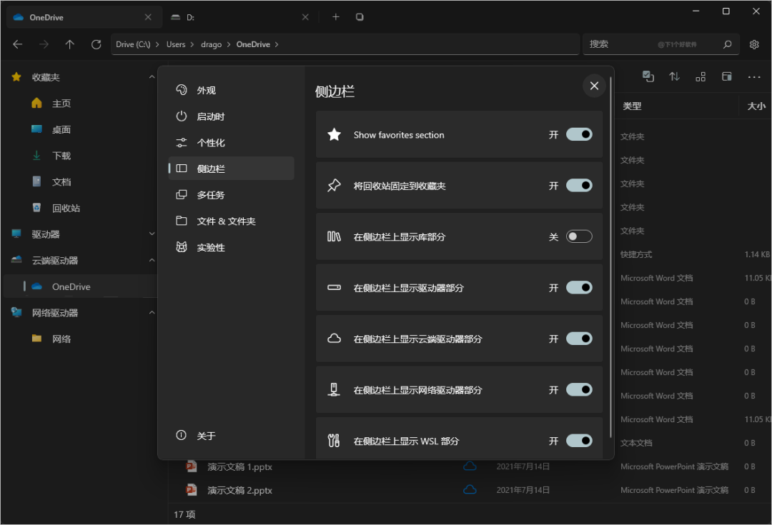Click the refresh icon in navigation bar
Screen dimensions: 772x525
point(96,44)
